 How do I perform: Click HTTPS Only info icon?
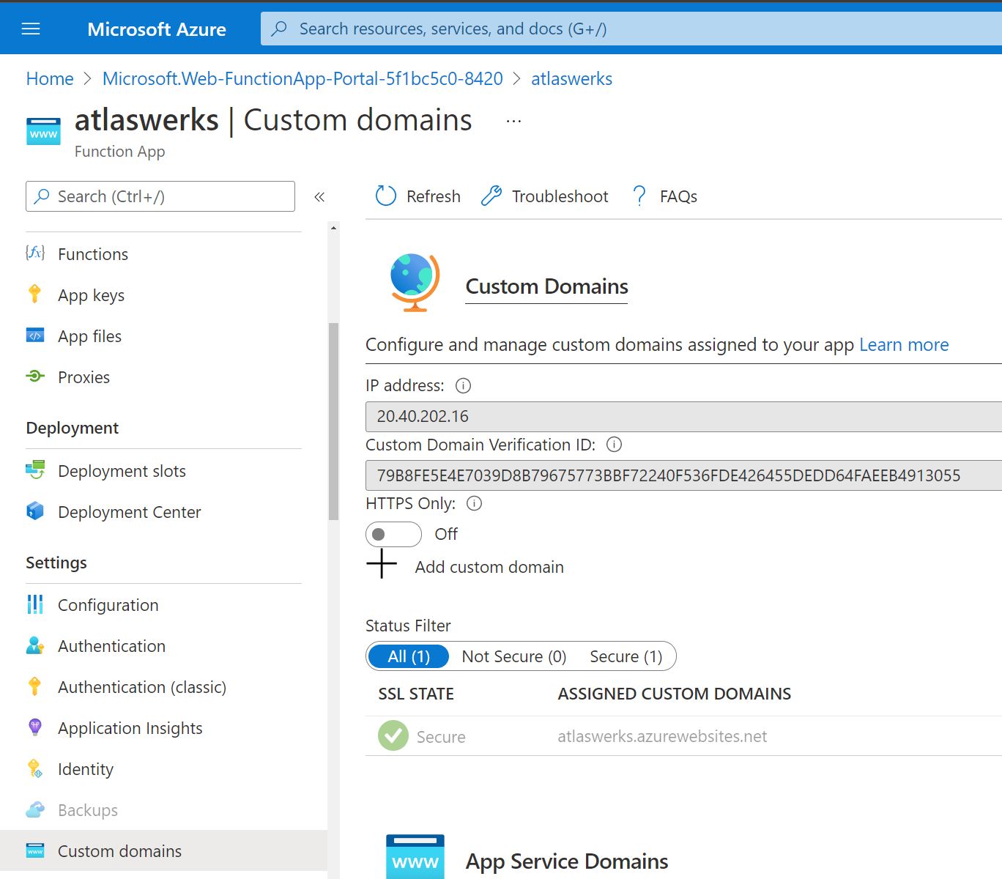click(x=475, y=503)
